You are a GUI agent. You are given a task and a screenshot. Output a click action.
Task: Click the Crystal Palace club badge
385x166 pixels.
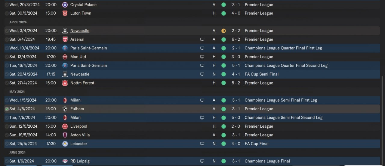[x=65, y=5]
